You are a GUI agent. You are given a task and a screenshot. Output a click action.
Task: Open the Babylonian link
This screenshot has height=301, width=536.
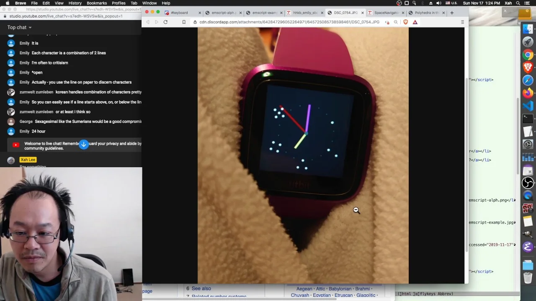pos(340,288)
